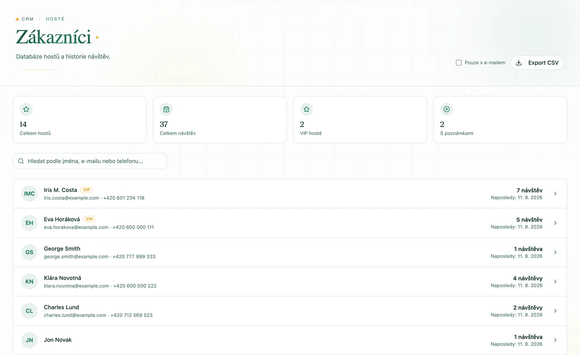
Task: Click the Jon Novak name
Action: (x=58, y=340)
